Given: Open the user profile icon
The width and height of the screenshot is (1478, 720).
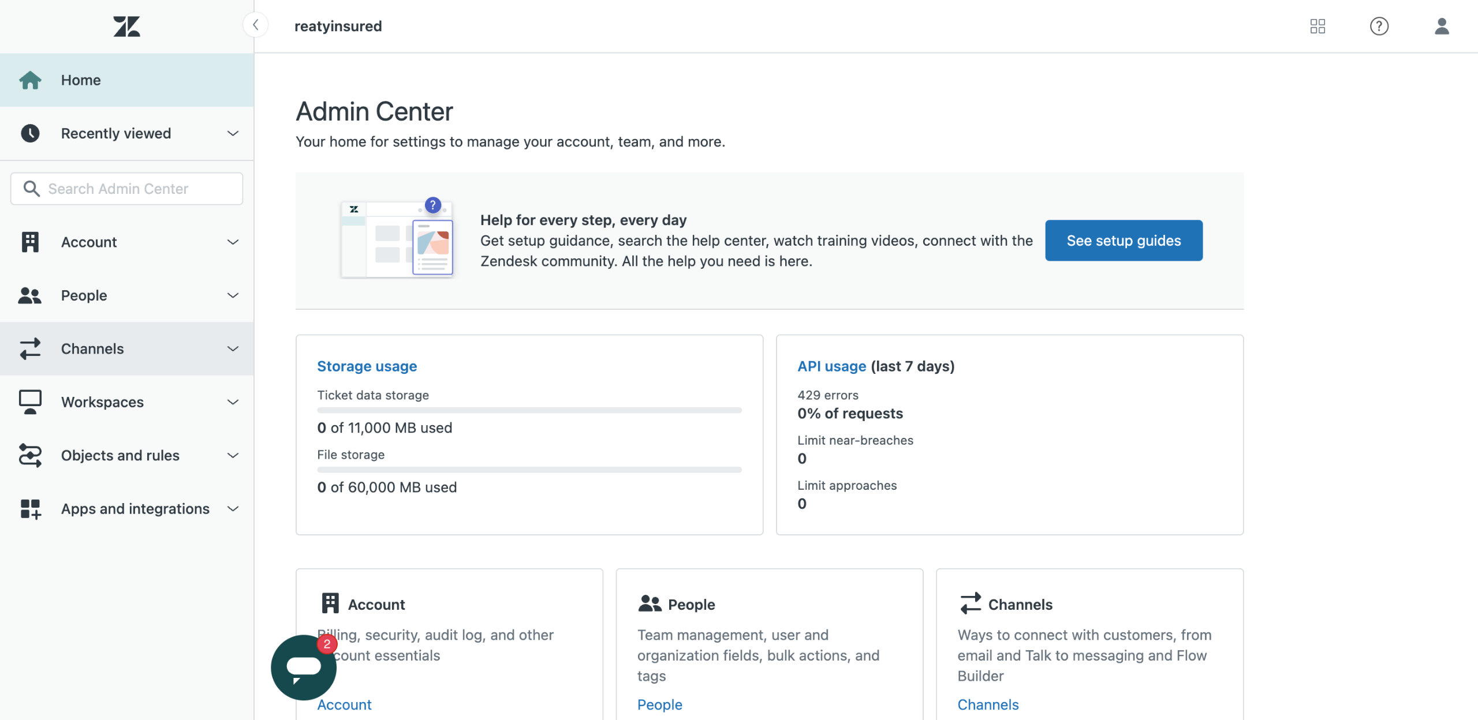Looking at the screenshot, I should click(1442, 26).
